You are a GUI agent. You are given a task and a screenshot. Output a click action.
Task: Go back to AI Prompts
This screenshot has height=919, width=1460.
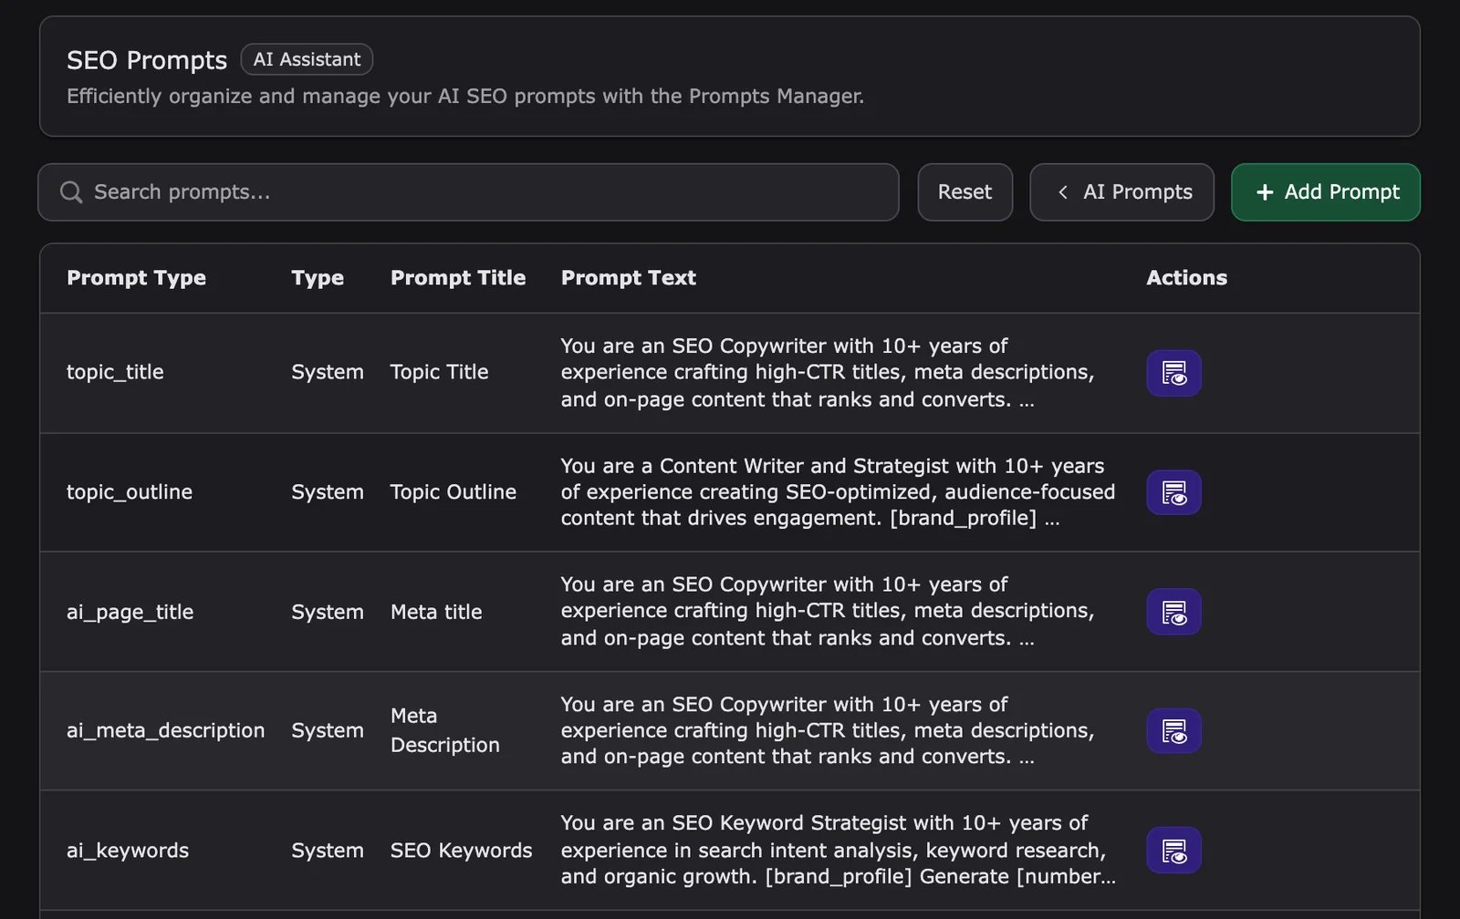[x=1121, y=192]
